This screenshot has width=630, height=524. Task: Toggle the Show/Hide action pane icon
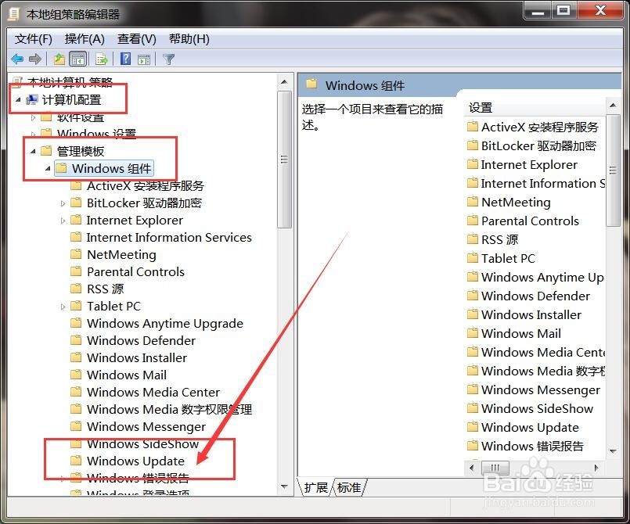pyautogui.click(x=144, y=59)
